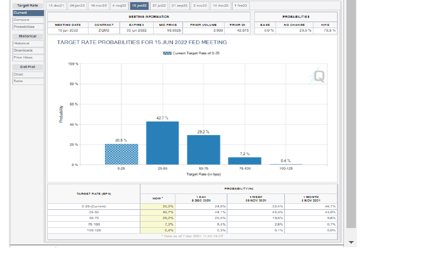
Task: Select the 16 mar22 meeting tab
Action: [x=99, y=6]
